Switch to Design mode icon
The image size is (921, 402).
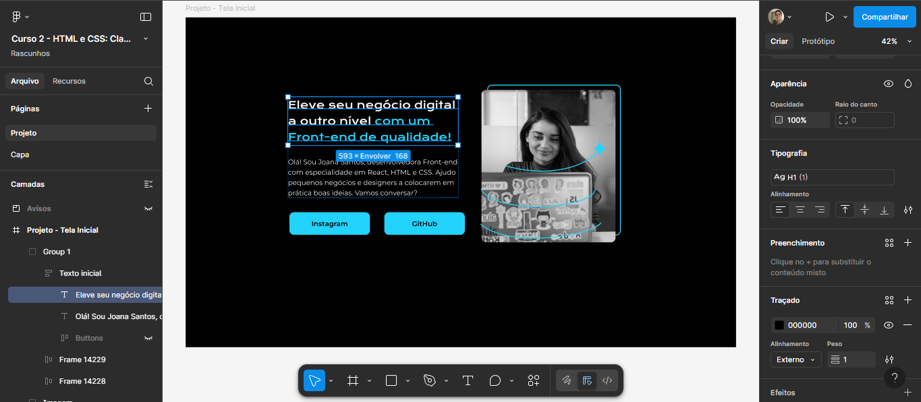coord(587,380)
